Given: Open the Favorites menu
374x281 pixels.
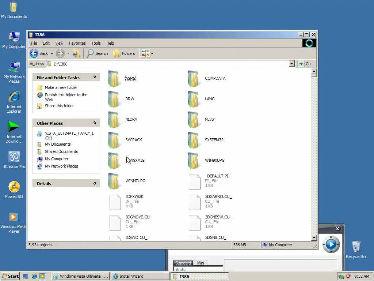Looking at the screenshot, I should [x=77, y=43].
